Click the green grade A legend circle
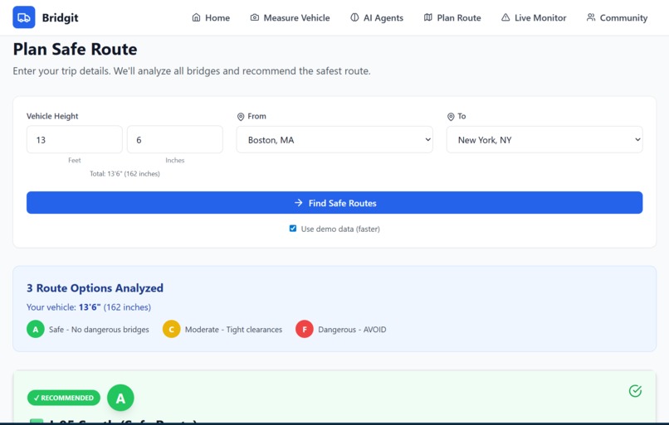Screen dimensions: 669x425 tap(36, 329)
